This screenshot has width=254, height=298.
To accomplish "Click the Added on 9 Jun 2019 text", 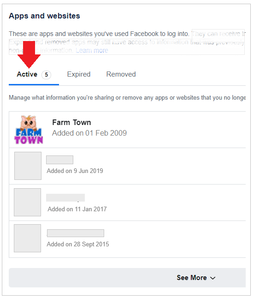I will click(75, 171).
